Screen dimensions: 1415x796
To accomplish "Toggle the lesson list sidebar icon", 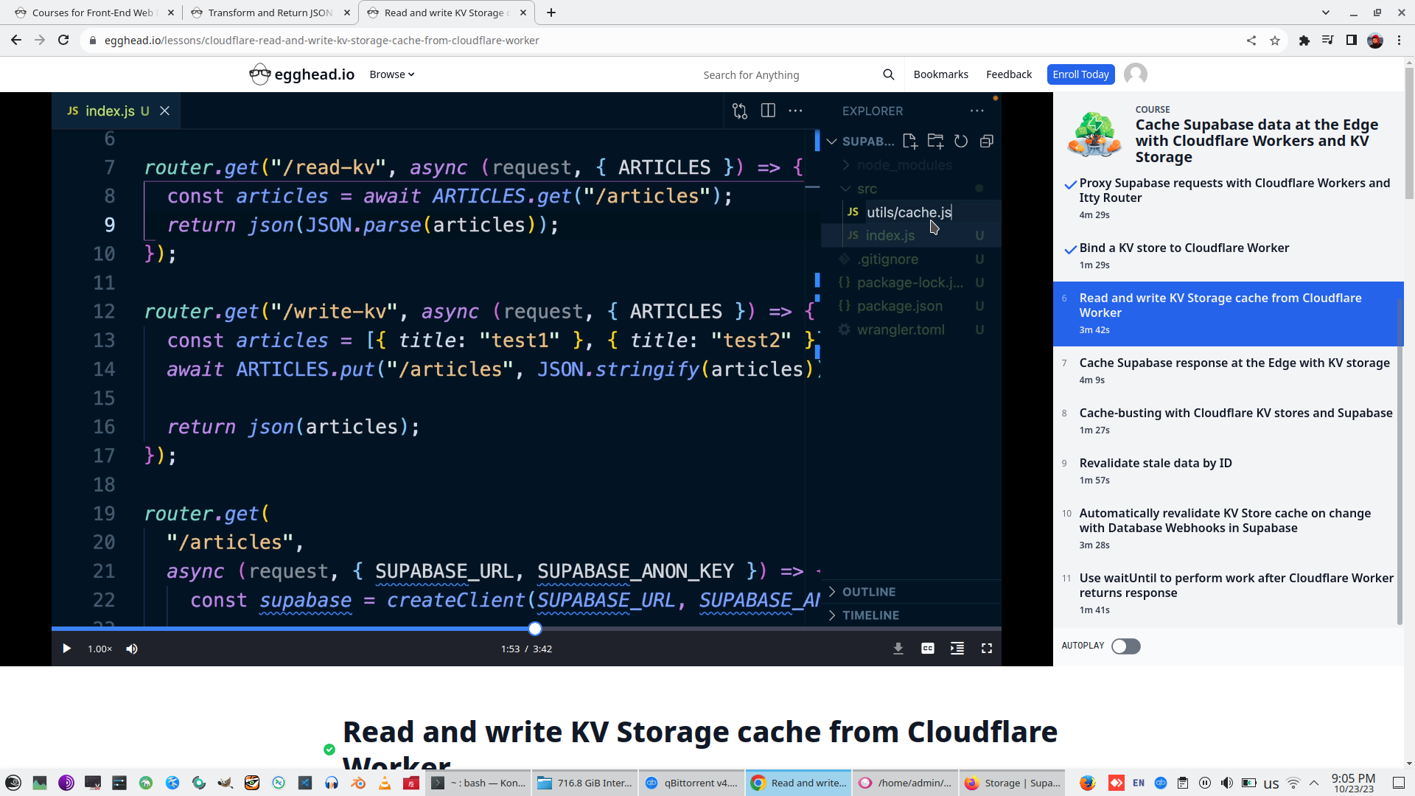I will 957,649.
